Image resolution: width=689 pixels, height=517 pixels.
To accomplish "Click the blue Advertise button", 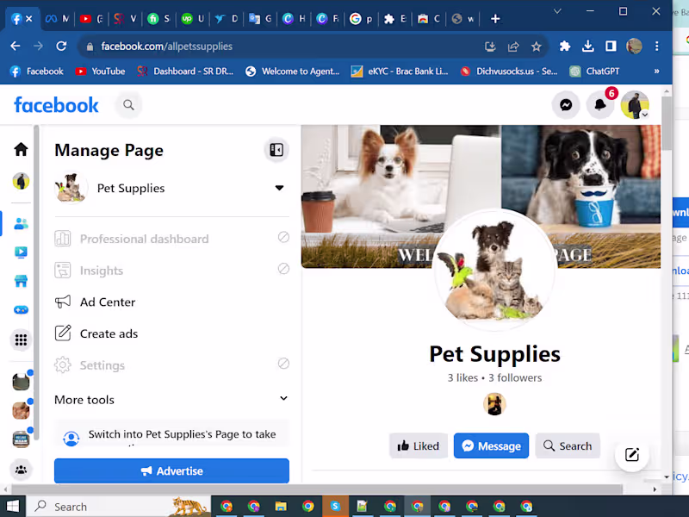I will pyautogui.click(x=171, y=470).
